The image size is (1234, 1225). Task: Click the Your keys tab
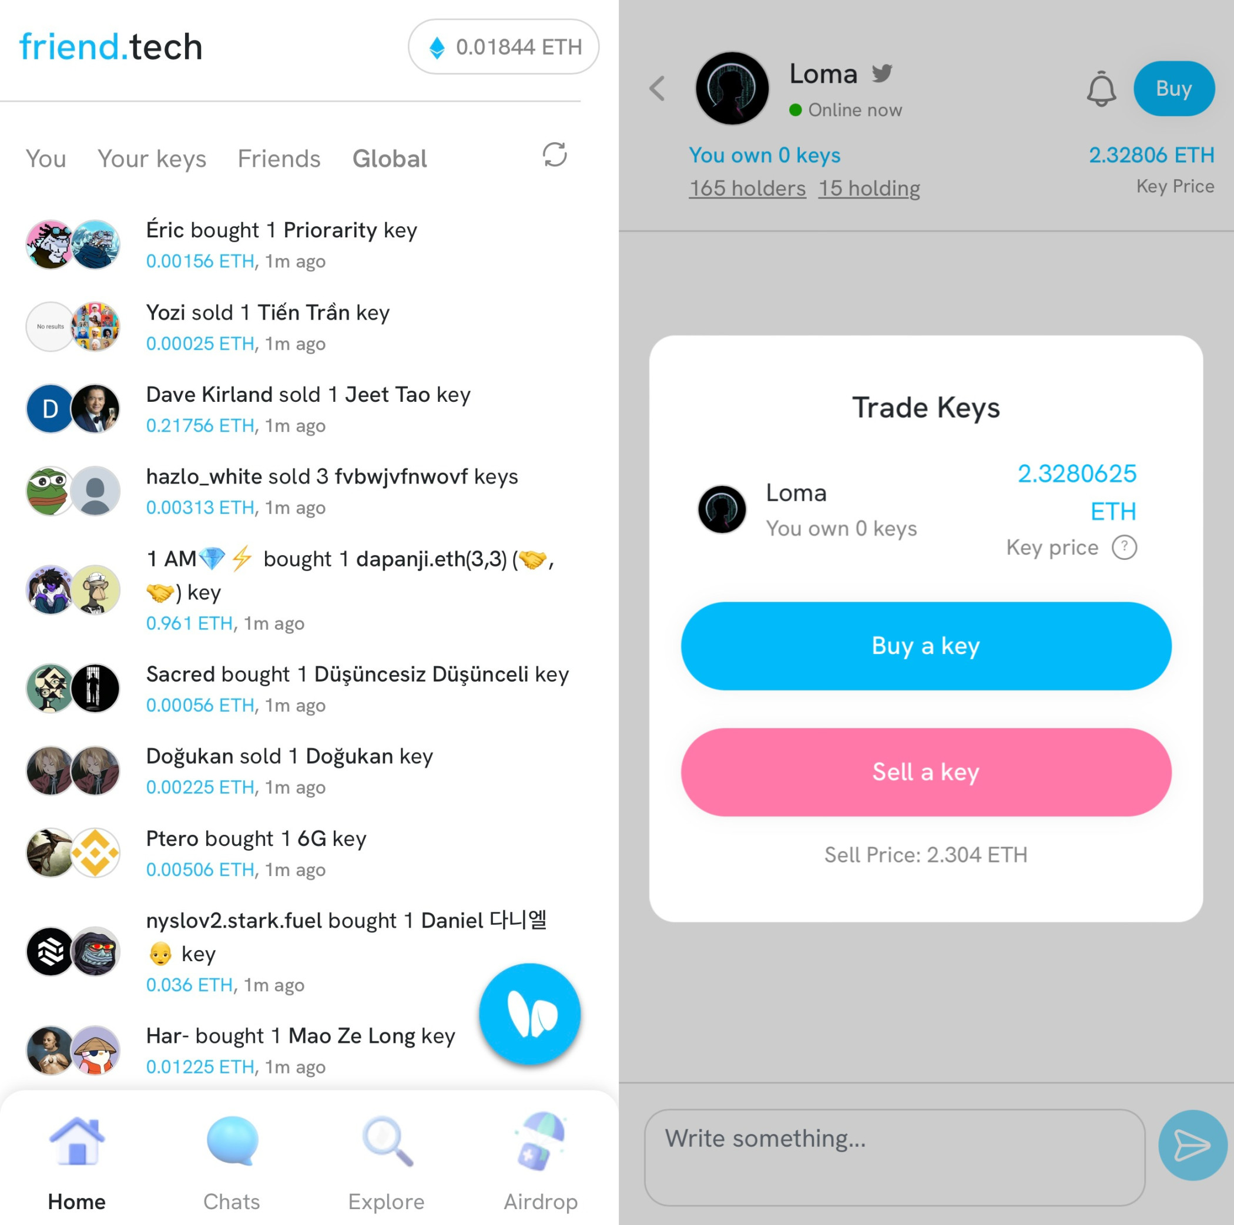coord(152,158)
